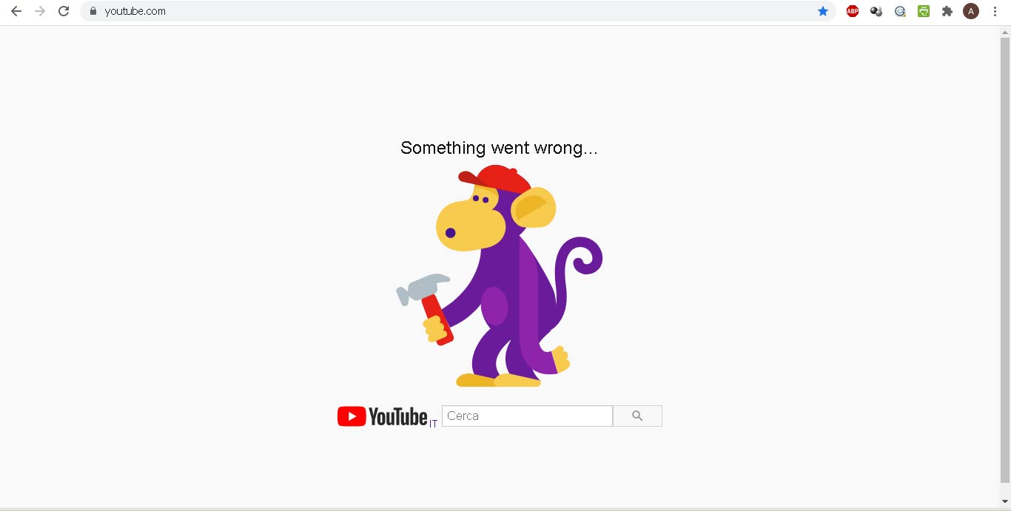Screen dimensions: 1011x511
Task: Open the grey spheres extension icon
Action: (876, 11)
